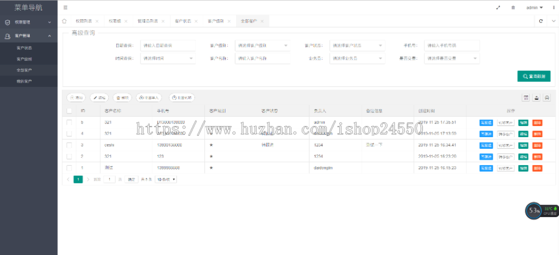Open 客户状态 in the sidebar
Viewport: 559px width, 255px height.
[24, 48]
